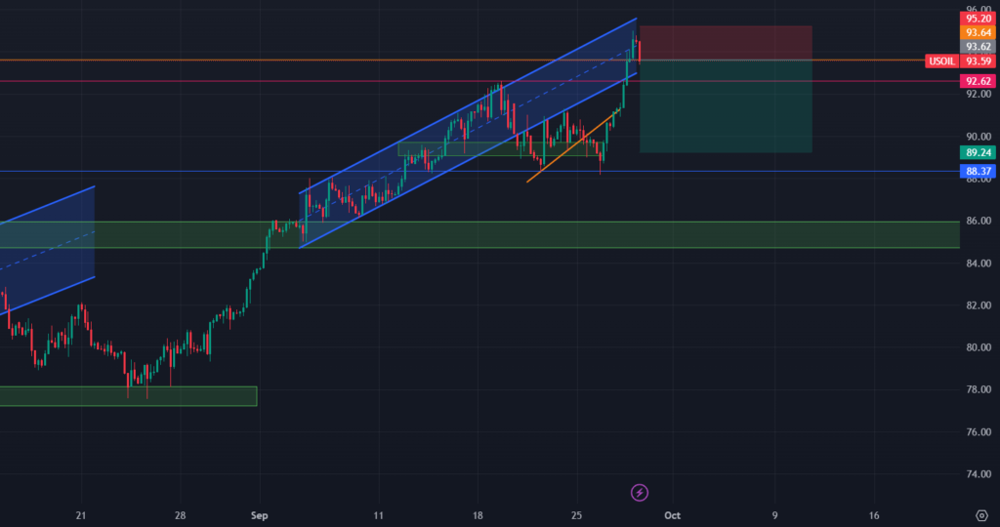Click date 21 on time axis

(81, 515)
